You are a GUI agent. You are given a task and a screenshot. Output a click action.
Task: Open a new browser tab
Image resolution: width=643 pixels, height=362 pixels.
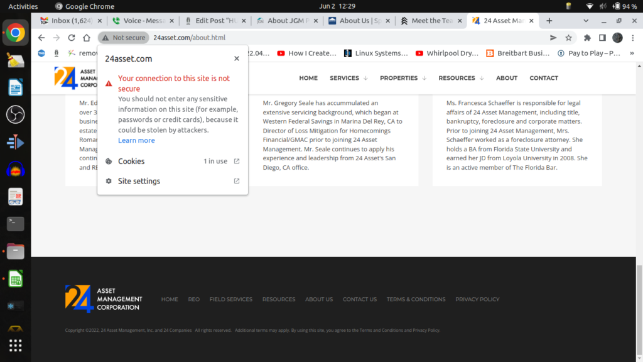click(549, 21)
